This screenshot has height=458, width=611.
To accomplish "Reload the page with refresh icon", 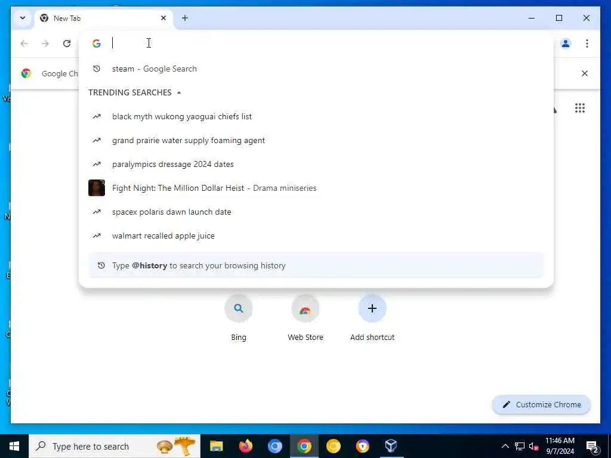I will pos(67,43).
